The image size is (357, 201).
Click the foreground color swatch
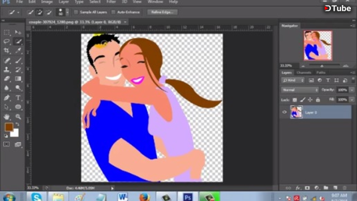point(8,127)
